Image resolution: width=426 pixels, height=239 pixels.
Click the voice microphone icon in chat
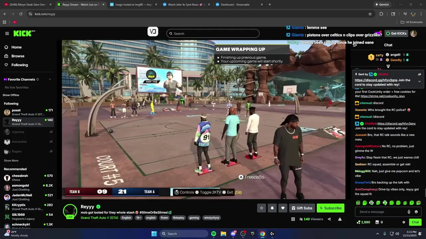click(409, 212)
